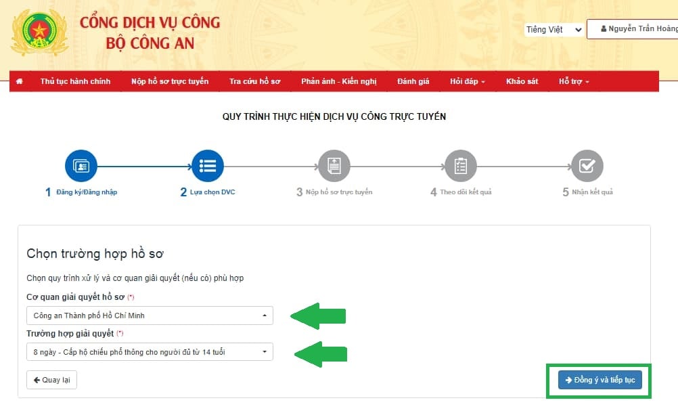
Task: Click step label '1 Đăng ký/Đăng nhập'
Action: coord(81,192)
